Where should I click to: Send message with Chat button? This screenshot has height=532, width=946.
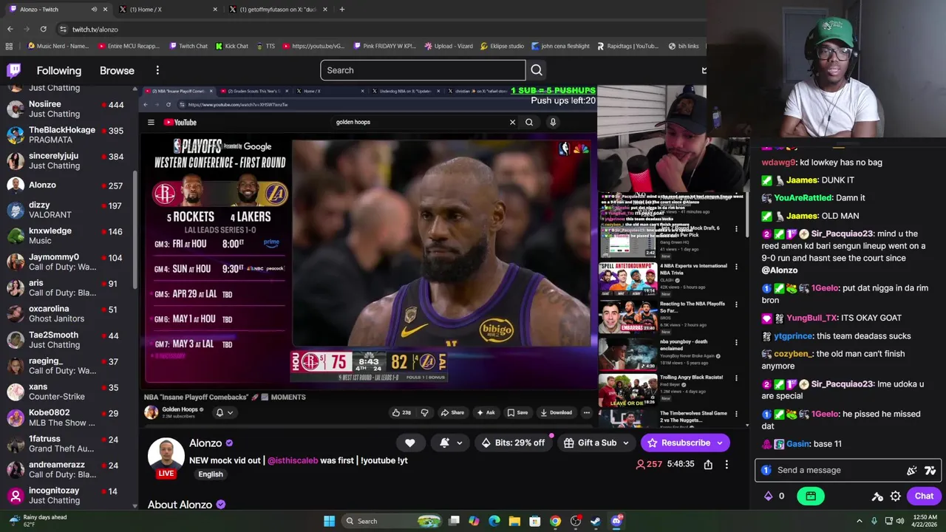click(924, 496)
